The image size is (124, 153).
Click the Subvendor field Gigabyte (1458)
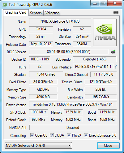click(95, 59)
